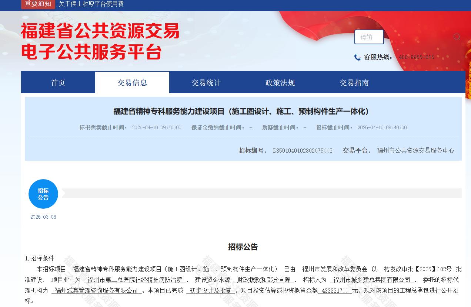Viewport: 471px width, 307px height.
Task: Go to the 首页 tab
Action: coord(58,83)
